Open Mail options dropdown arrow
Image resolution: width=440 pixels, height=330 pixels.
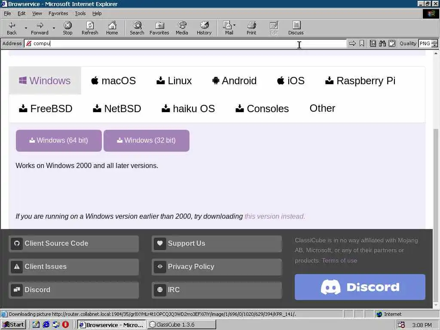click(235, 25)
